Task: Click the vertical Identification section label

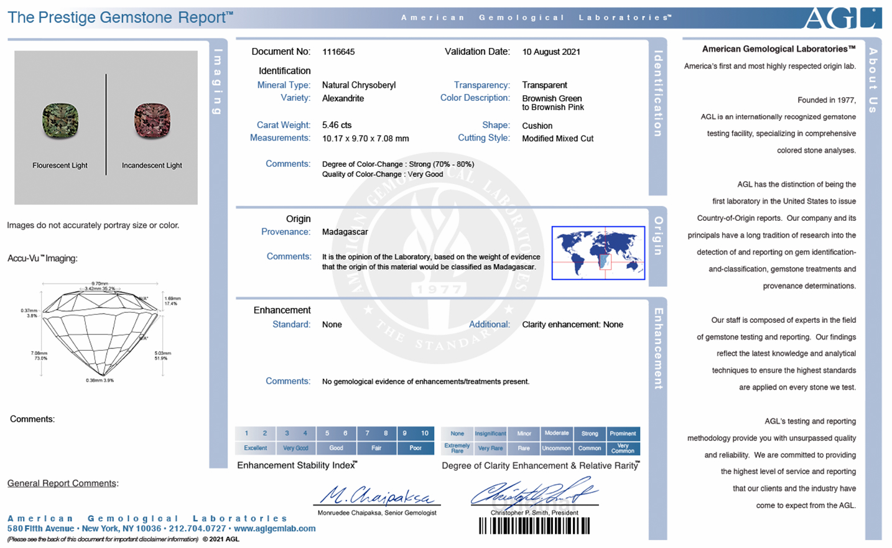Action: [x=658, y=94]
